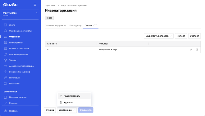Screen dimensions: 205x116
Task: Switch to Конструктор tab
Action: point(75,25)
